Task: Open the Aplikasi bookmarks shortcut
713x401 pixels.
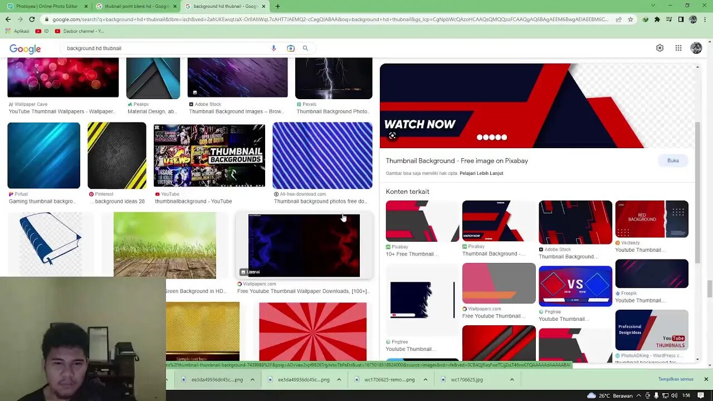Action: click(x=17, y=31)
